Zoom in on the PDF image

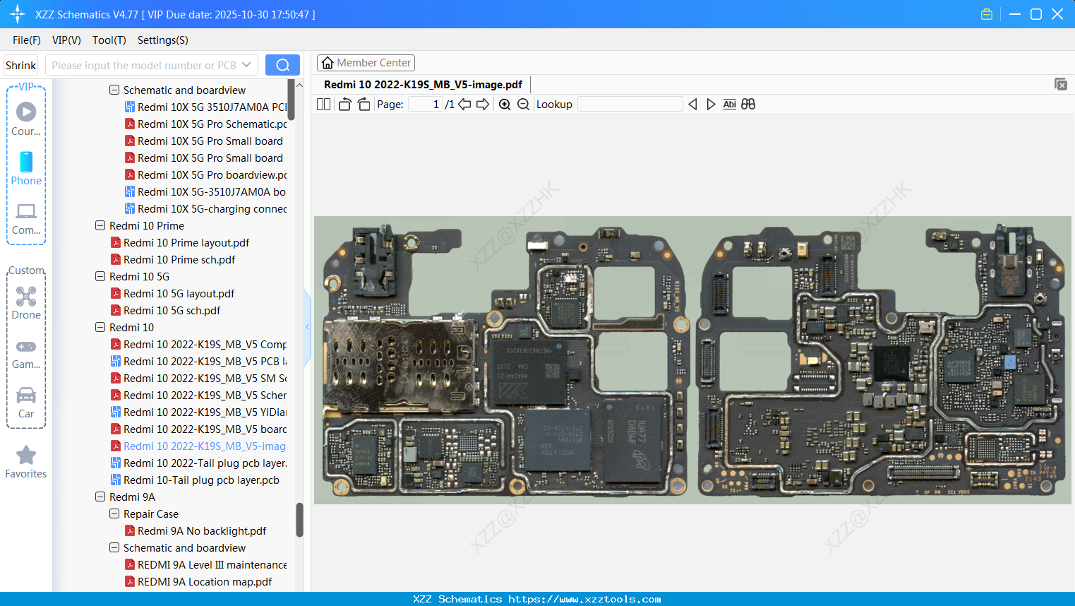[x=504, y=104]
